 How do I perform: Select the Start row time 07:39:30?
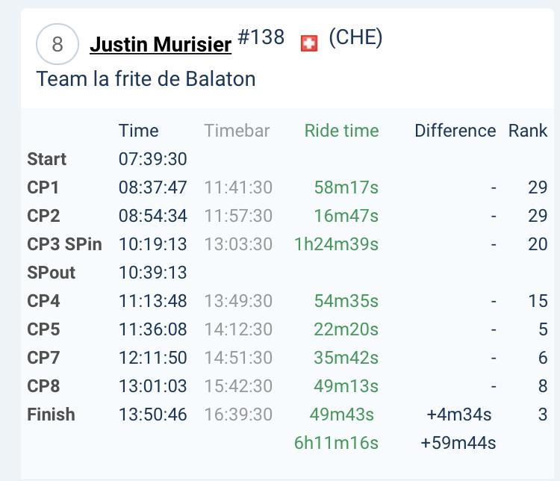pos(153,159)
